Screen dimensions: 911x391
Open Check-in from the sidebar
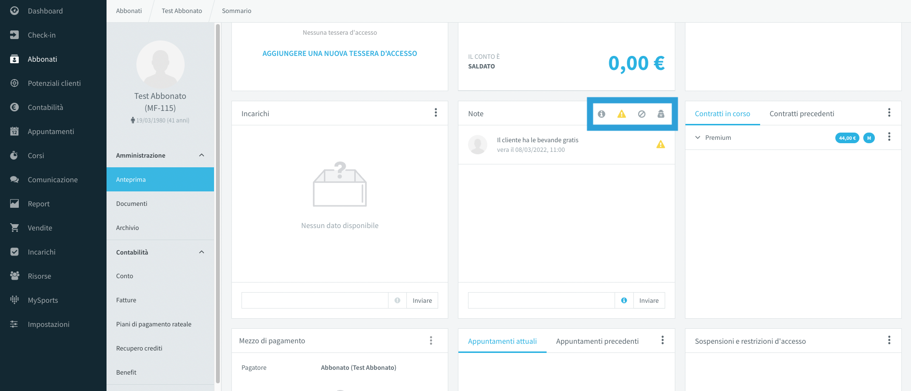41,35
